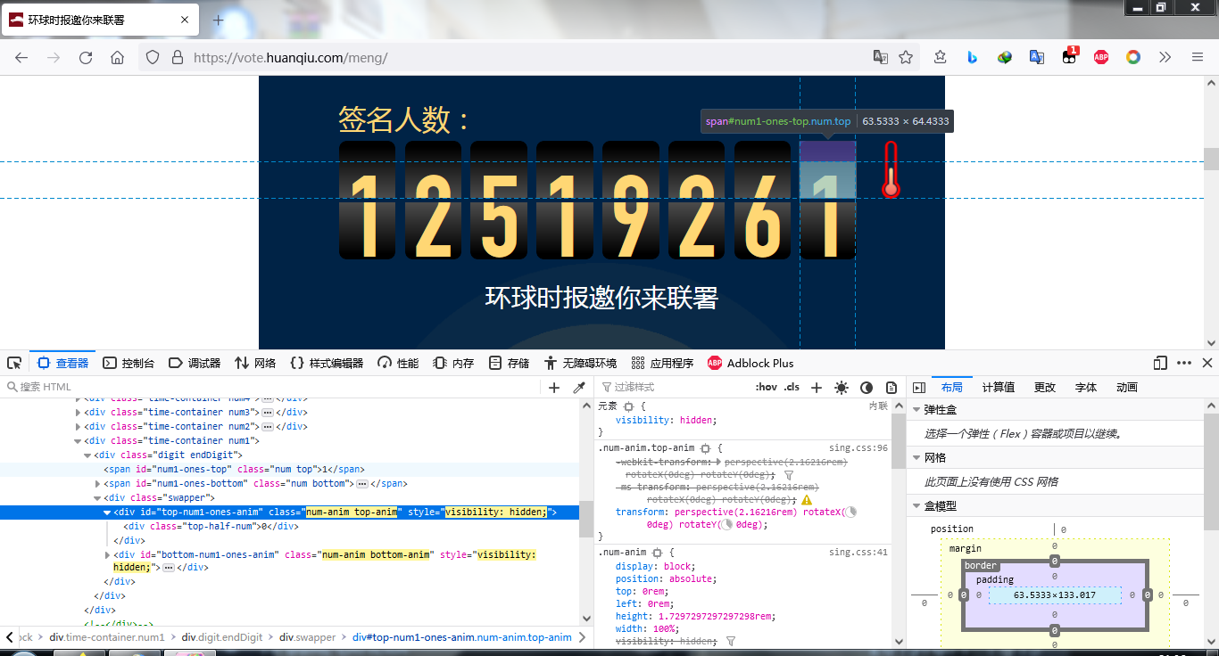Collapse the 盒模型 box model section
Viewport: 1219px width, 656px height.
coord(916,505)
